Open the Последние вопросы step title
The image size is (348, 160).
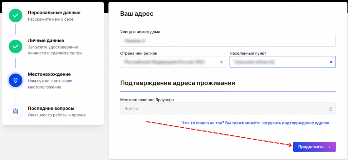(x=51, y=108)
